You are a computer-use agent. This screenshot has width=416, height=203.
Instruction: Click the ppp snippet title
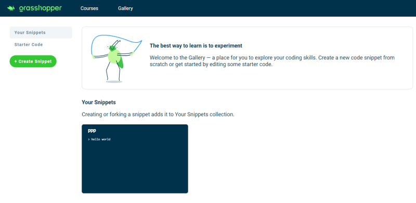[x=92, y=131]
